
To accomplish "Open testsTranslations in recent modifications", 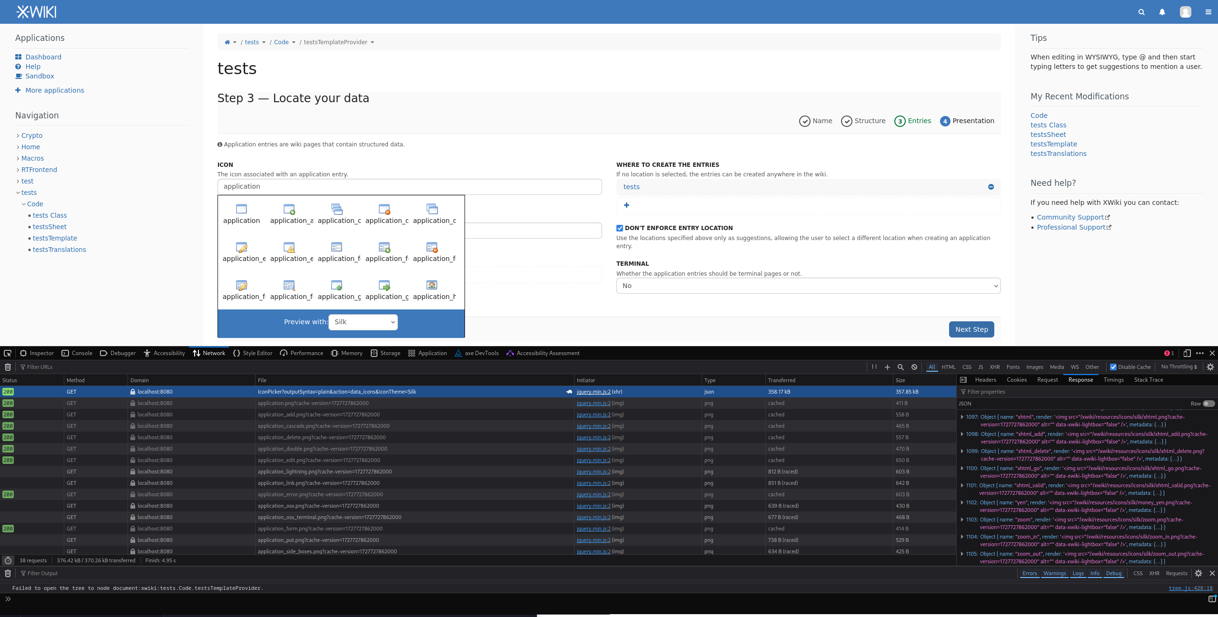I will click(x=1058, y=154).
